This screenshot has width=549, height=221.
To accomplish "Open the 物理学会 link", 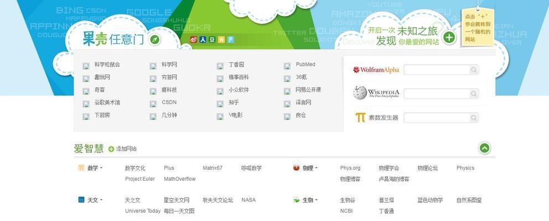I will pyautogui.click(x=389, y=168).
